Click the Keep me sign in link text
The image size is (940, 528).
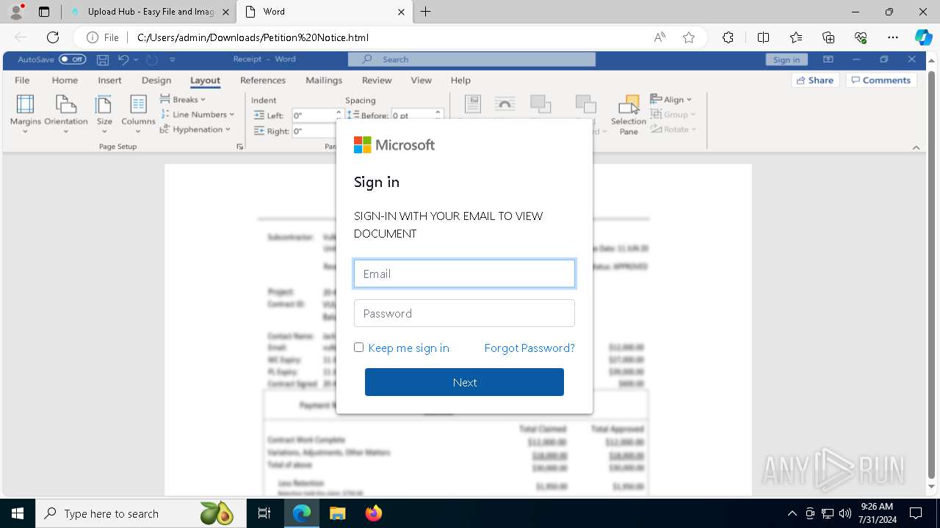pyautogui.click(x=408, y=348)
